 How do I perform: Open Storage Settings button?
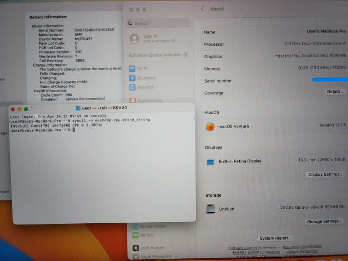tap(324, 221)
